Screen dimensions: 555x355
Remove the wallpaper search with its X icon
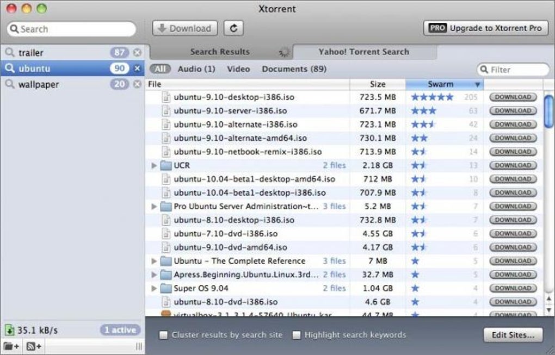tap(137, 84)
